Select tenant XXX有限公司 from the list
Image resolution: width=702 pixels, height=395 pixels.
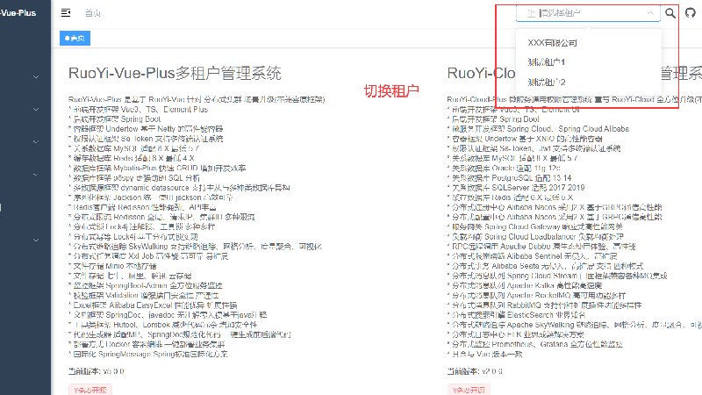point(588,43)
